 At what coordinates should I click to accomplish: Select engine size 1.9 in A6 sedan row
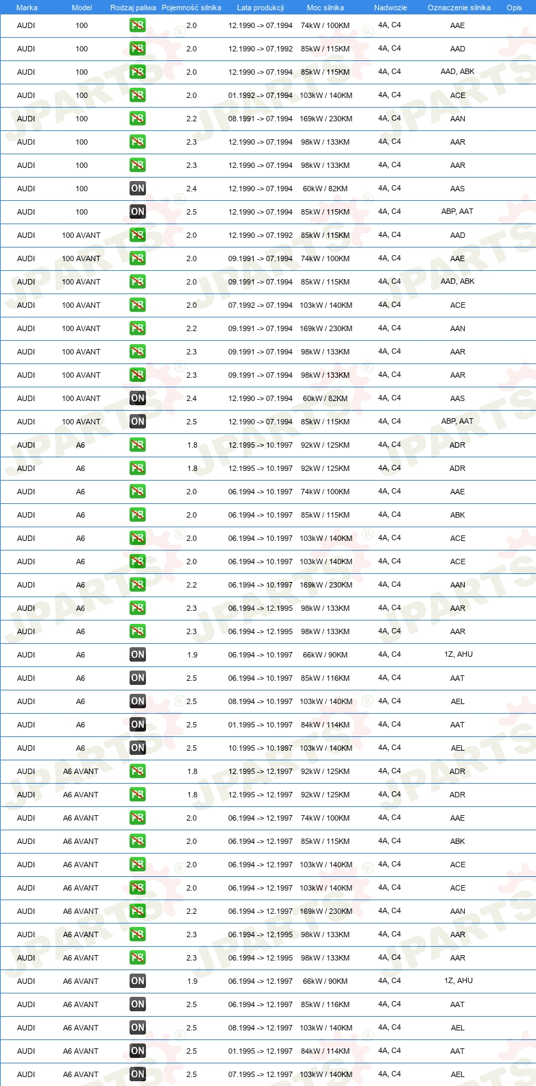[192, 655]
